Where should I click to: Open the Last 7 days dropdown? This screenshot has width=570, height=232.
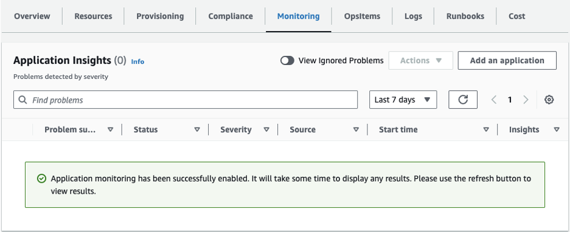(403, 100)
